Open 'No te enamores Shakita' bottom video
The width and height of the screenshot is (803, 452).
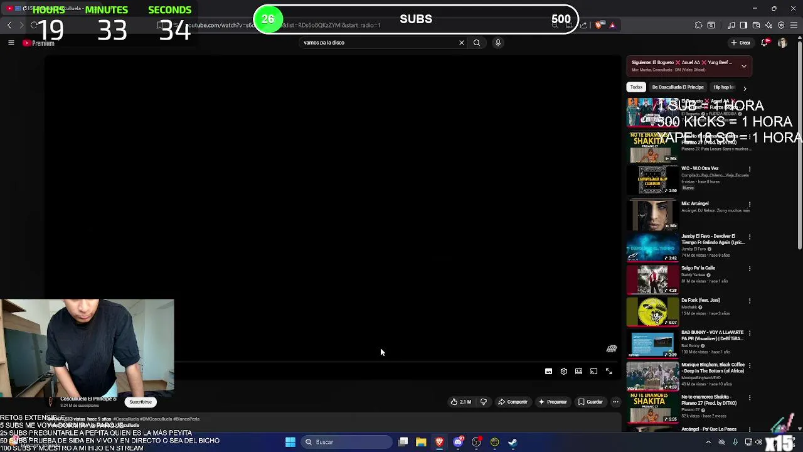click(652, 407)
